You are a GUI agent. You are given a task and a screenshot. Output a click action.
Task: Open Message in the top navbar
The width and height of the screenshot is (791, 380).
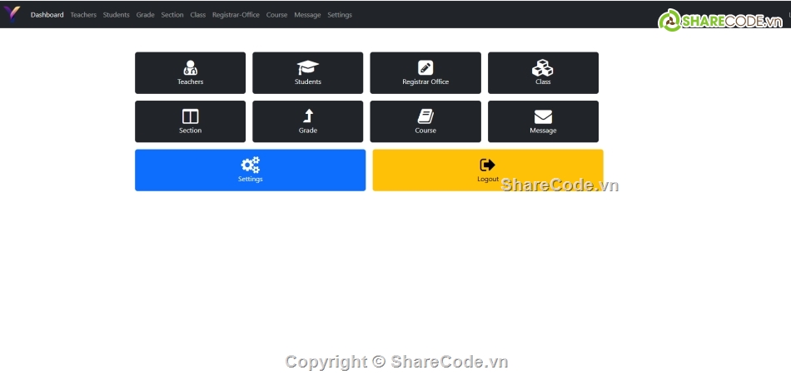pos(307,15)
